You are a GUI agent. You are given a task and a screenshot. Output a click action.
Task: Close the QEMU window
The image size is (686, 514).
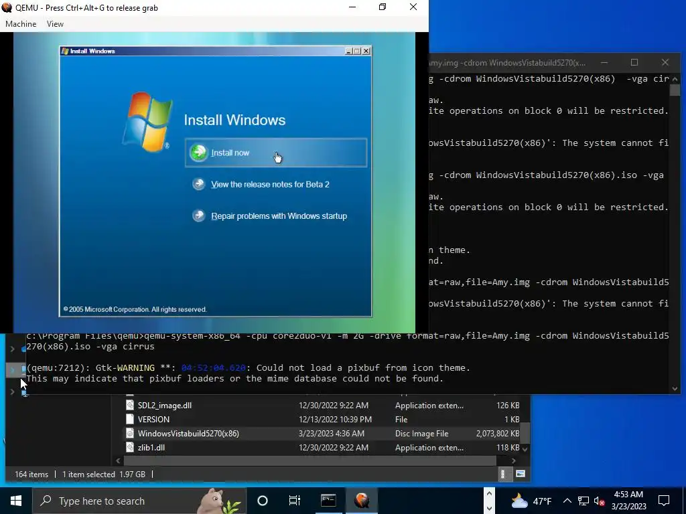[x=413, y=7]
